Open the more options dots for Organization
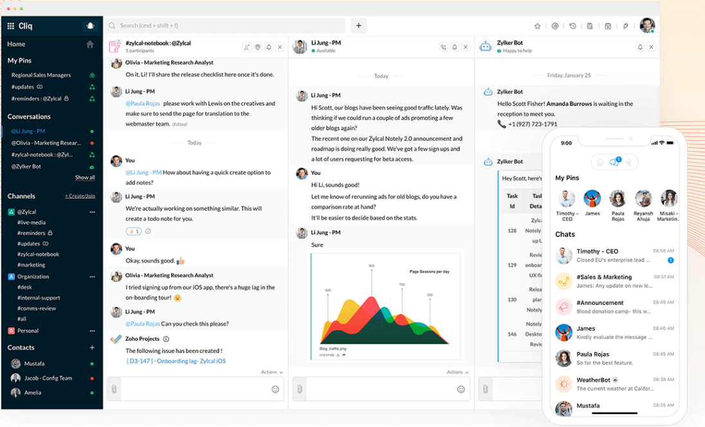The image size is (705, 427). (x=92, y=277)
